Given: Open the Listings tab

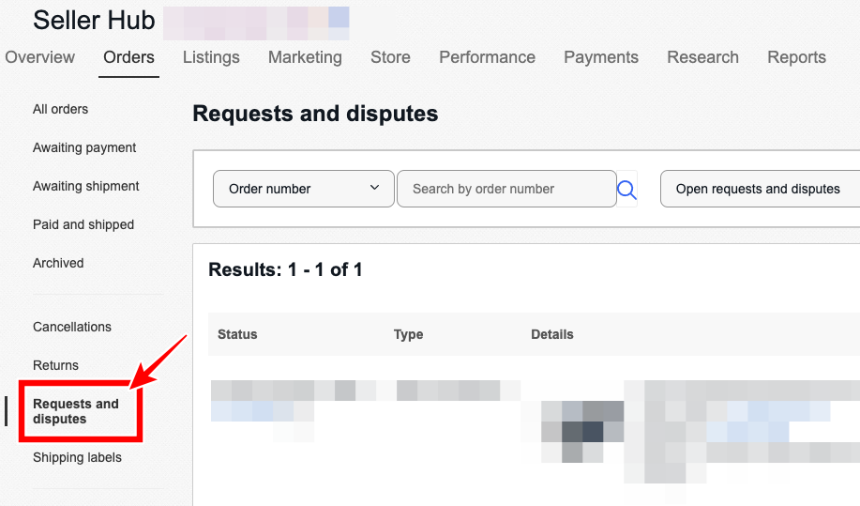Looking at the screenshot, I should [x=211, y=57].
